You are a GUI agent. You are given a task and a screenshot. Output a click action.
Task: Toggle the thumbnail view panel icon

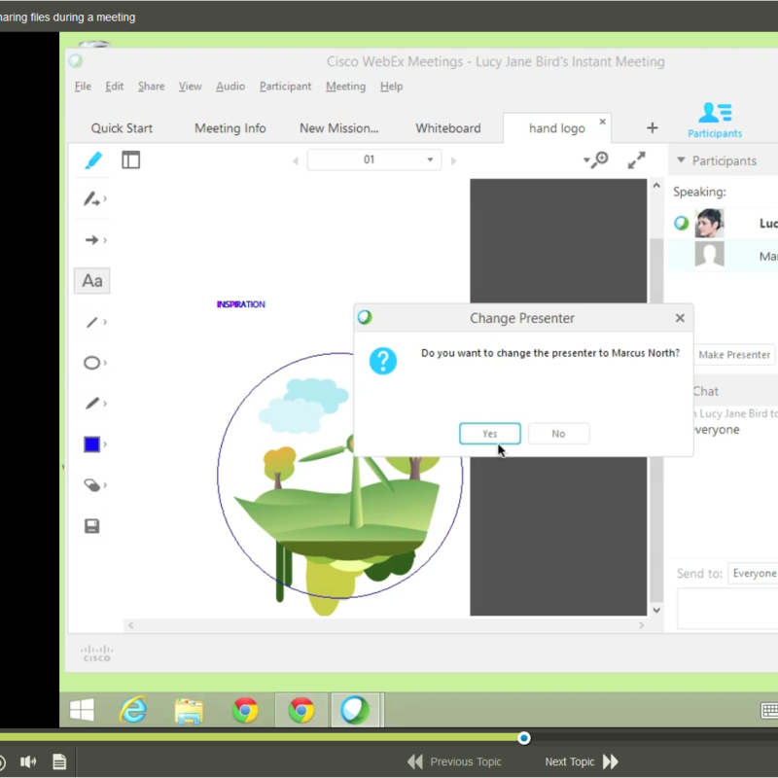(131, 159)
